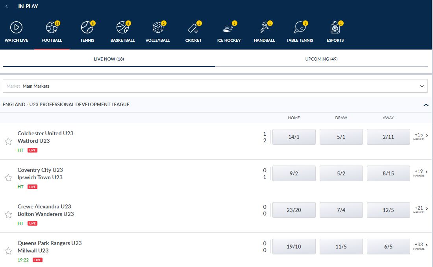Go back using the In-Play back arrow
This screenshot has width=433, height=267.
7,6
